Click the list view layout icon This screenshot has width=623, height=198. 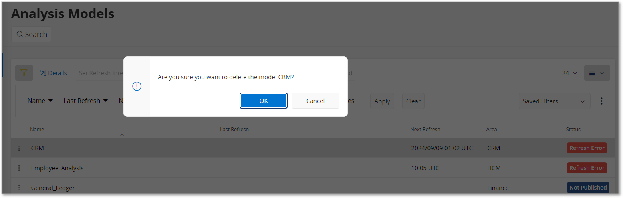597,73
